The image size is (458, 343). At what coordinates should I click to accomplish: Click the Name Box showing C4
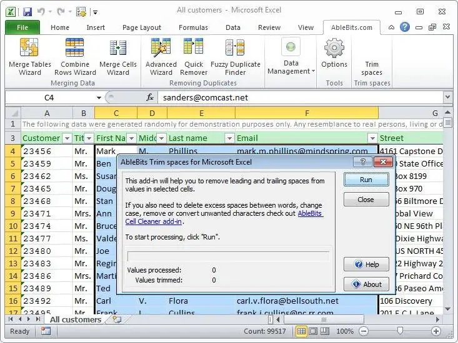point(49,98)
